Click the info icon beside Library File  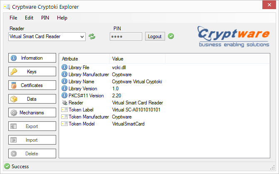click(64, 67)
